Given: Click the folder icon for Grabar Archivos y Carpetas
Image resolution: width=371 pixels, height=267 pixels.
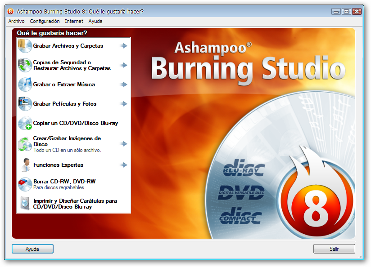Looking at the screenshot, I should pos(24,46).
